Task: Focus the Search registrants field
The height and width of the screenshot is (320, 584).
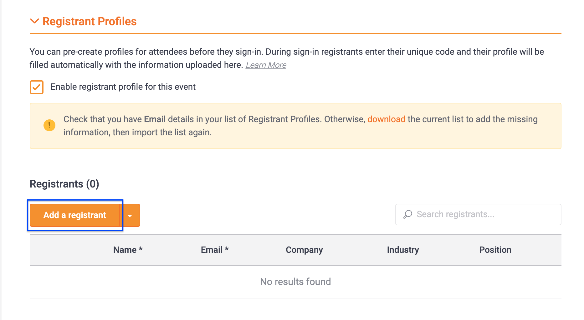Action: point(478,214)
